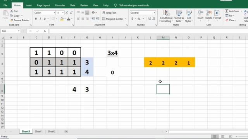Click the Orientation text angle icon
The width and height of the screenshot is (248, 139).
tap(93, 12)
